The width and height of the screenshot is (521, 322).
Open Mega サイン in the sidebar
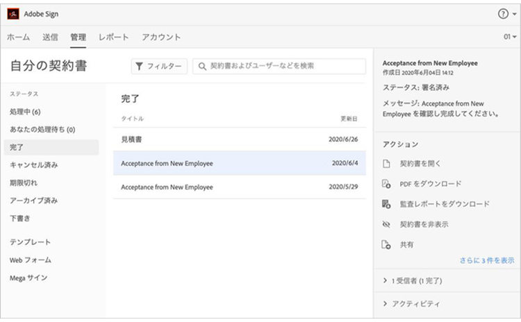point(28,278)
